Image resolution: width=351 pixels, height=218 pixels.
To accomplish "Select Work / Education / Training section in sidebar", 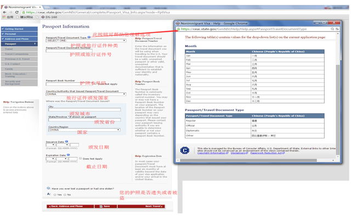I will pyautogui.click(x=19, y=75).
